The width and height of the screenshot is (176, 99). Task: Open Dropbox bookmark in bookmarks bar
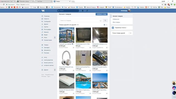[x=80, y=7]
